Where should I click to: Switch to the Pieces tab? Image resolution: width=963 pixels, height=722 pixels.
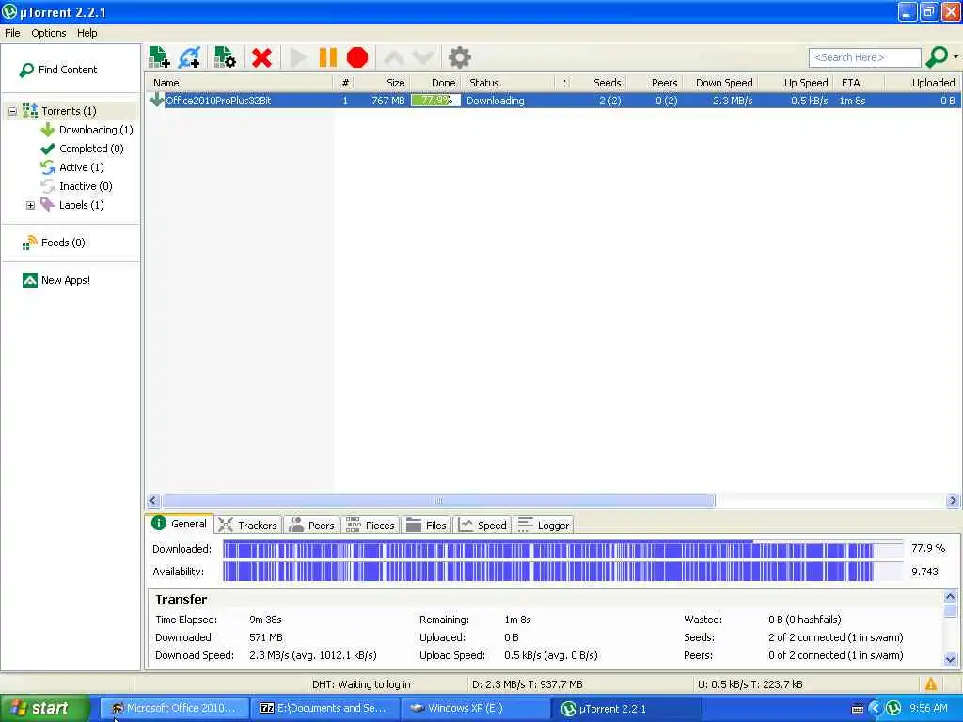pyautogui.click(x=371, y=526)
